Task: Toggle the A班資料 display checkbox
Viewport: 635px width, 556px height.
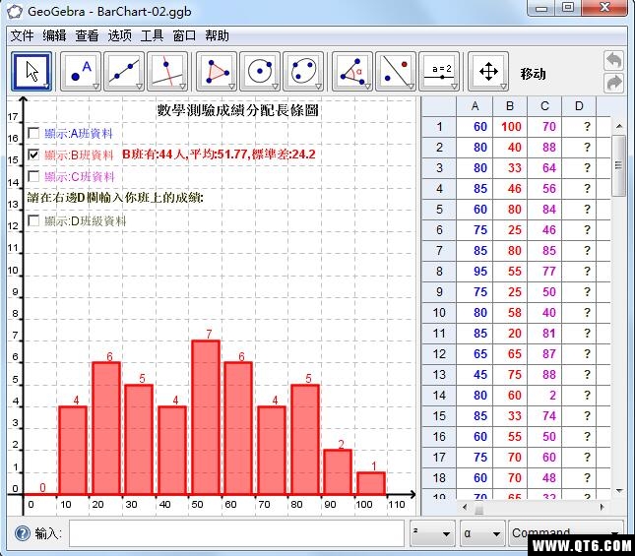Action: click(x=33, y=133)
